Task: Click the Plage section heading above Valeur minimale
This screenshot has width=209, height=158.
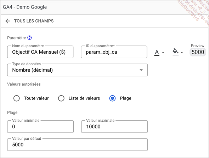Action: [12, 113]
